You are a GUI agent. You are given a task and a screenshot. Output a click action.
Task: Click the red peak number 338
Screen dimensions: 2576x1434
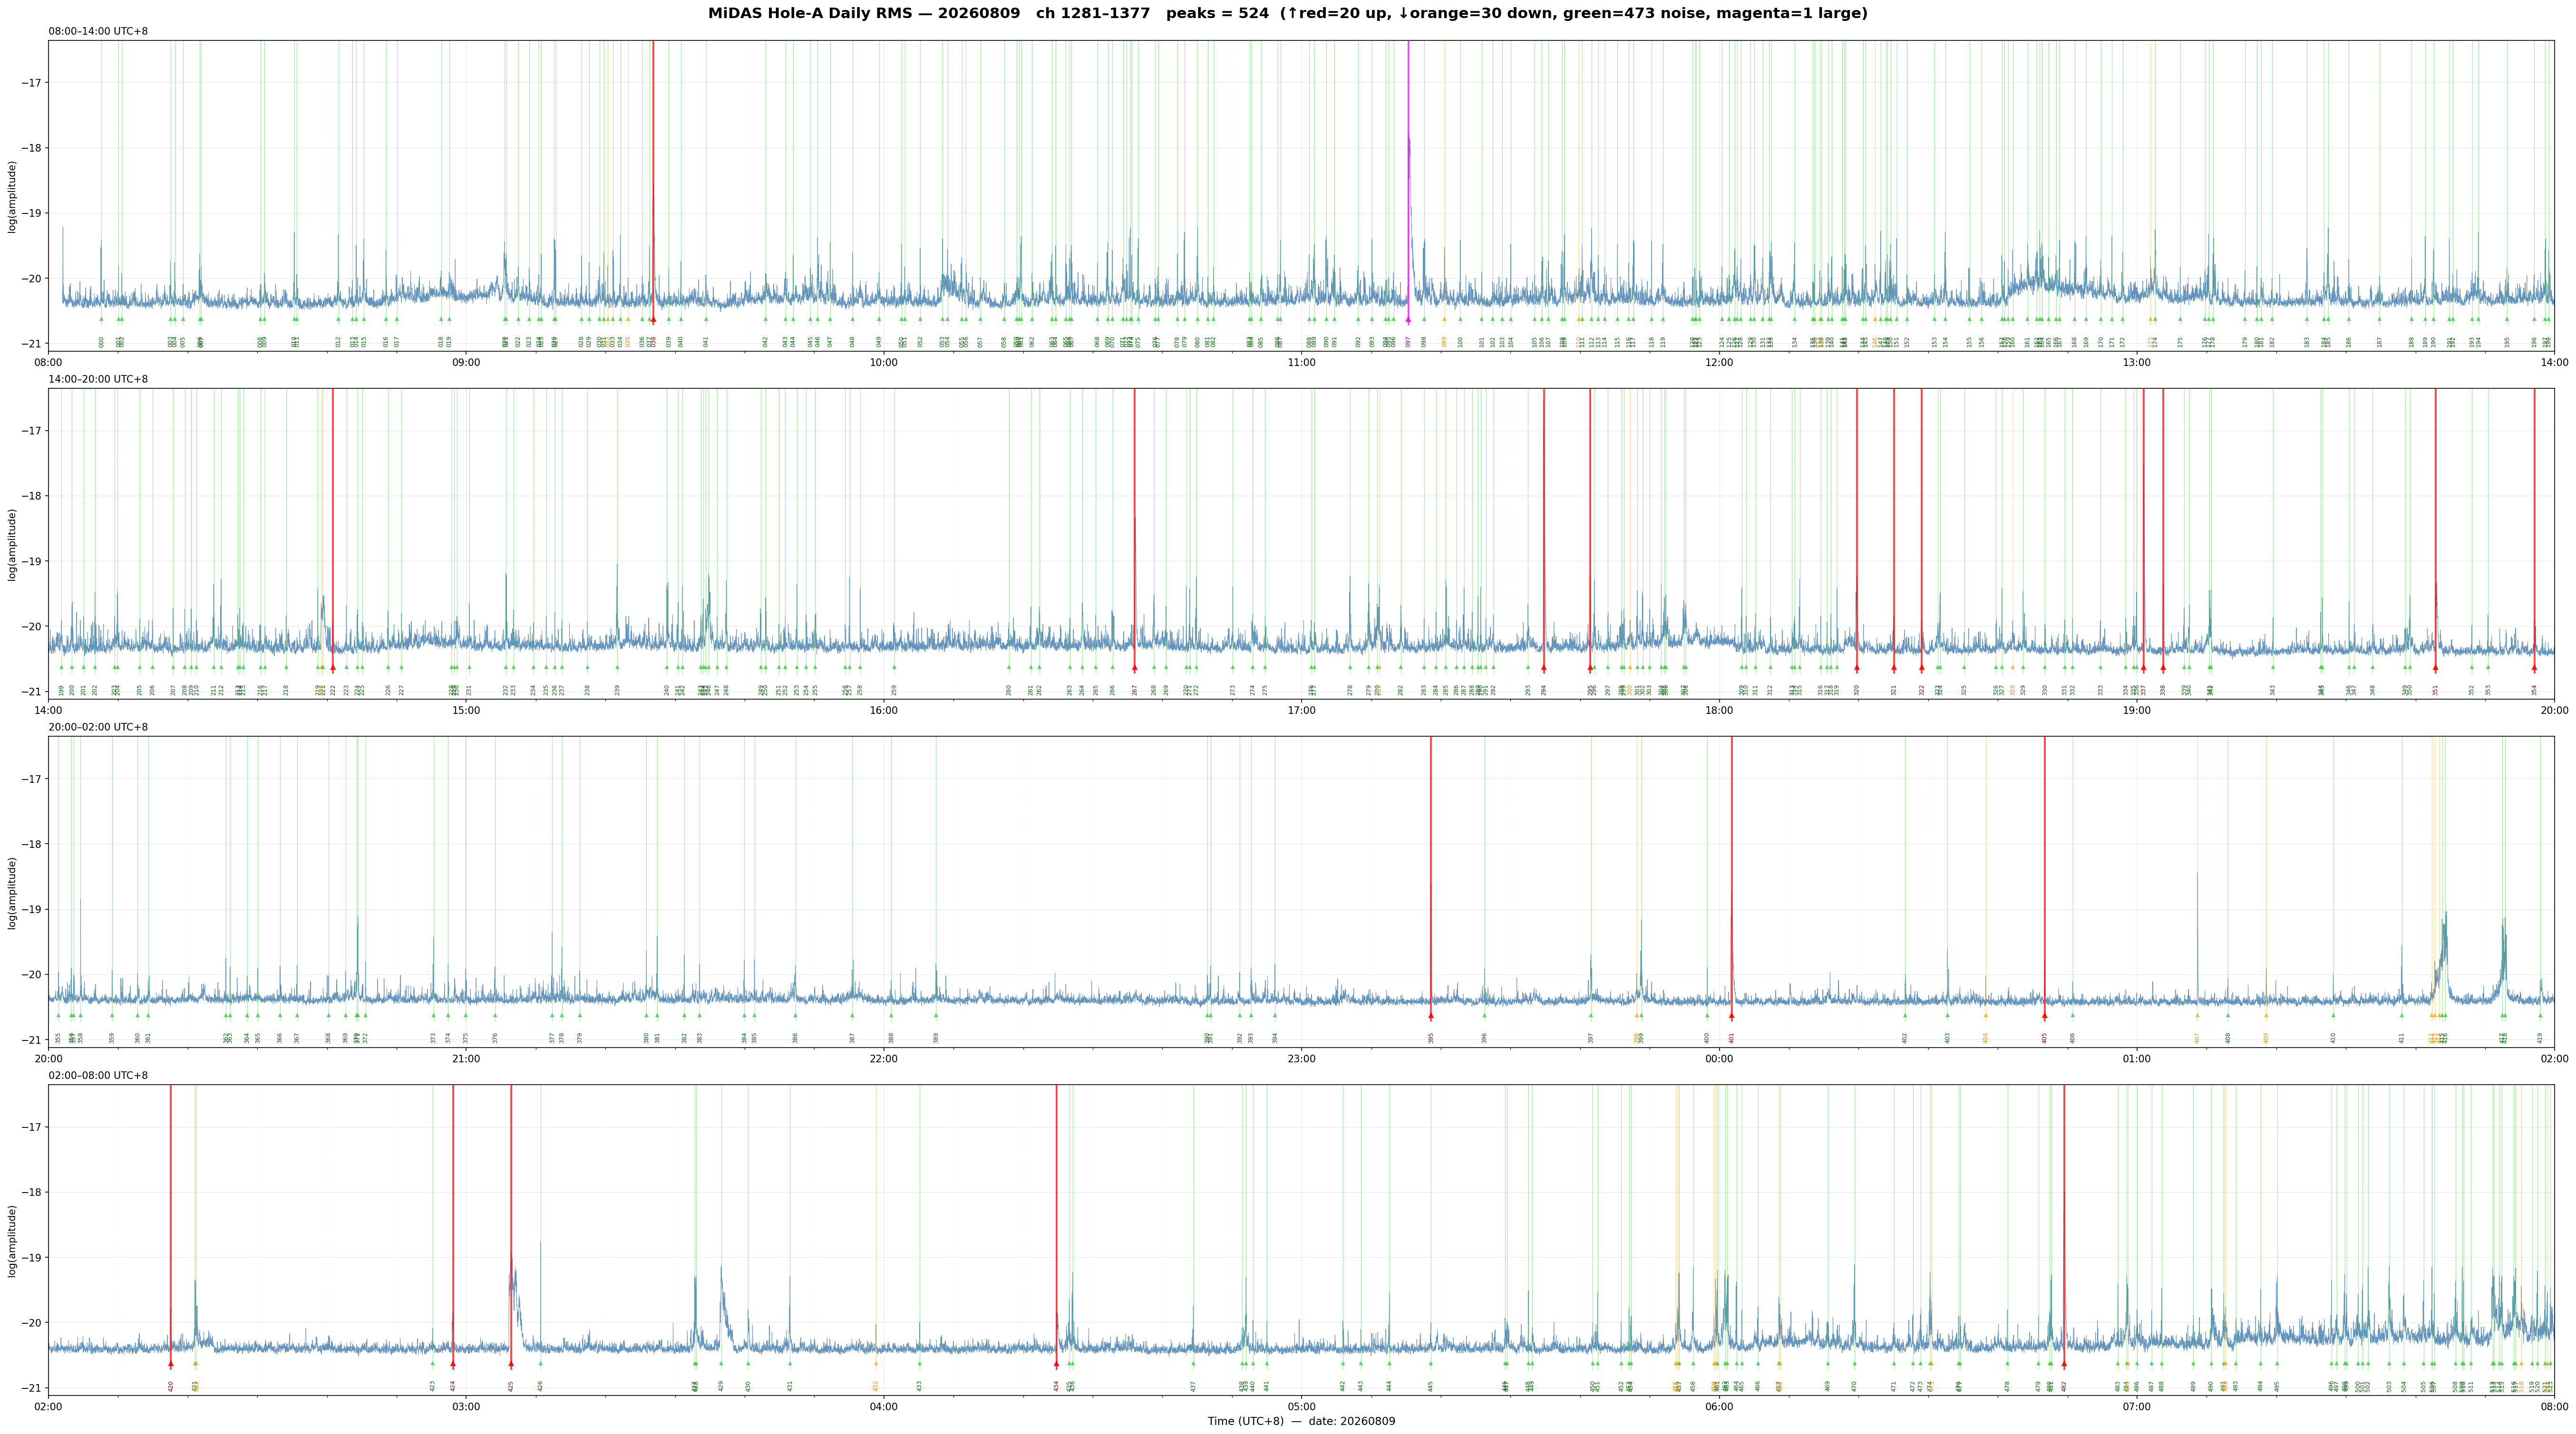click(x=2163, y=690)
